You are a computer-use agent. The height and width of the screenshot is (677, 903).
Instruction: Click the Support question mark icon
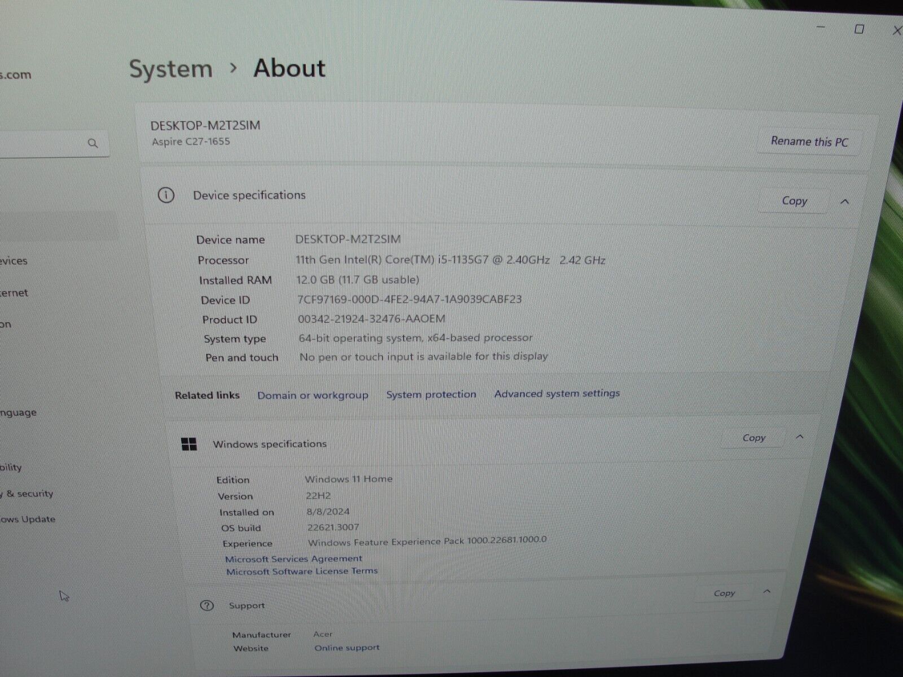click(207, 605)
